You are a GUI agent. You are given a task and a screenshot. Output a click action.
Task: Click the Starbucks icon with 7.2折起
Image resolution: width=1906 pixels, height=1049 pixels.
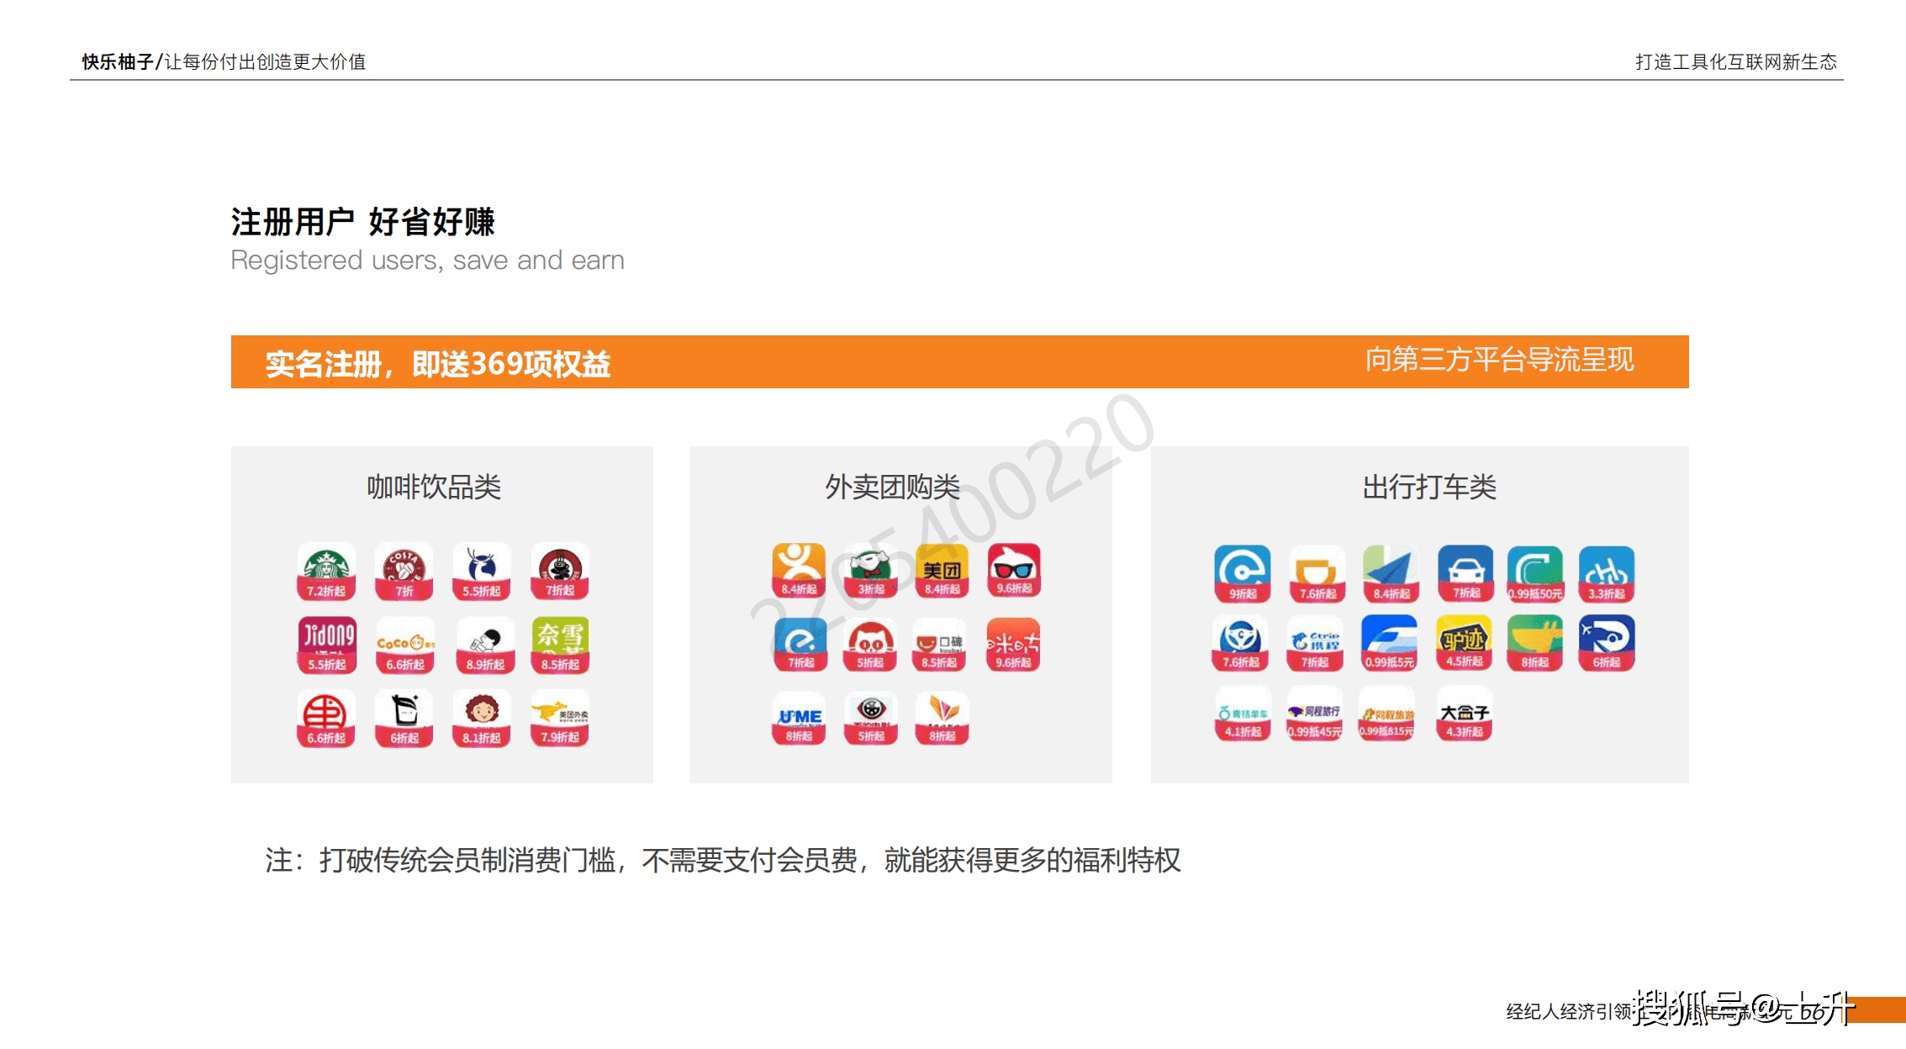(326, 571)
